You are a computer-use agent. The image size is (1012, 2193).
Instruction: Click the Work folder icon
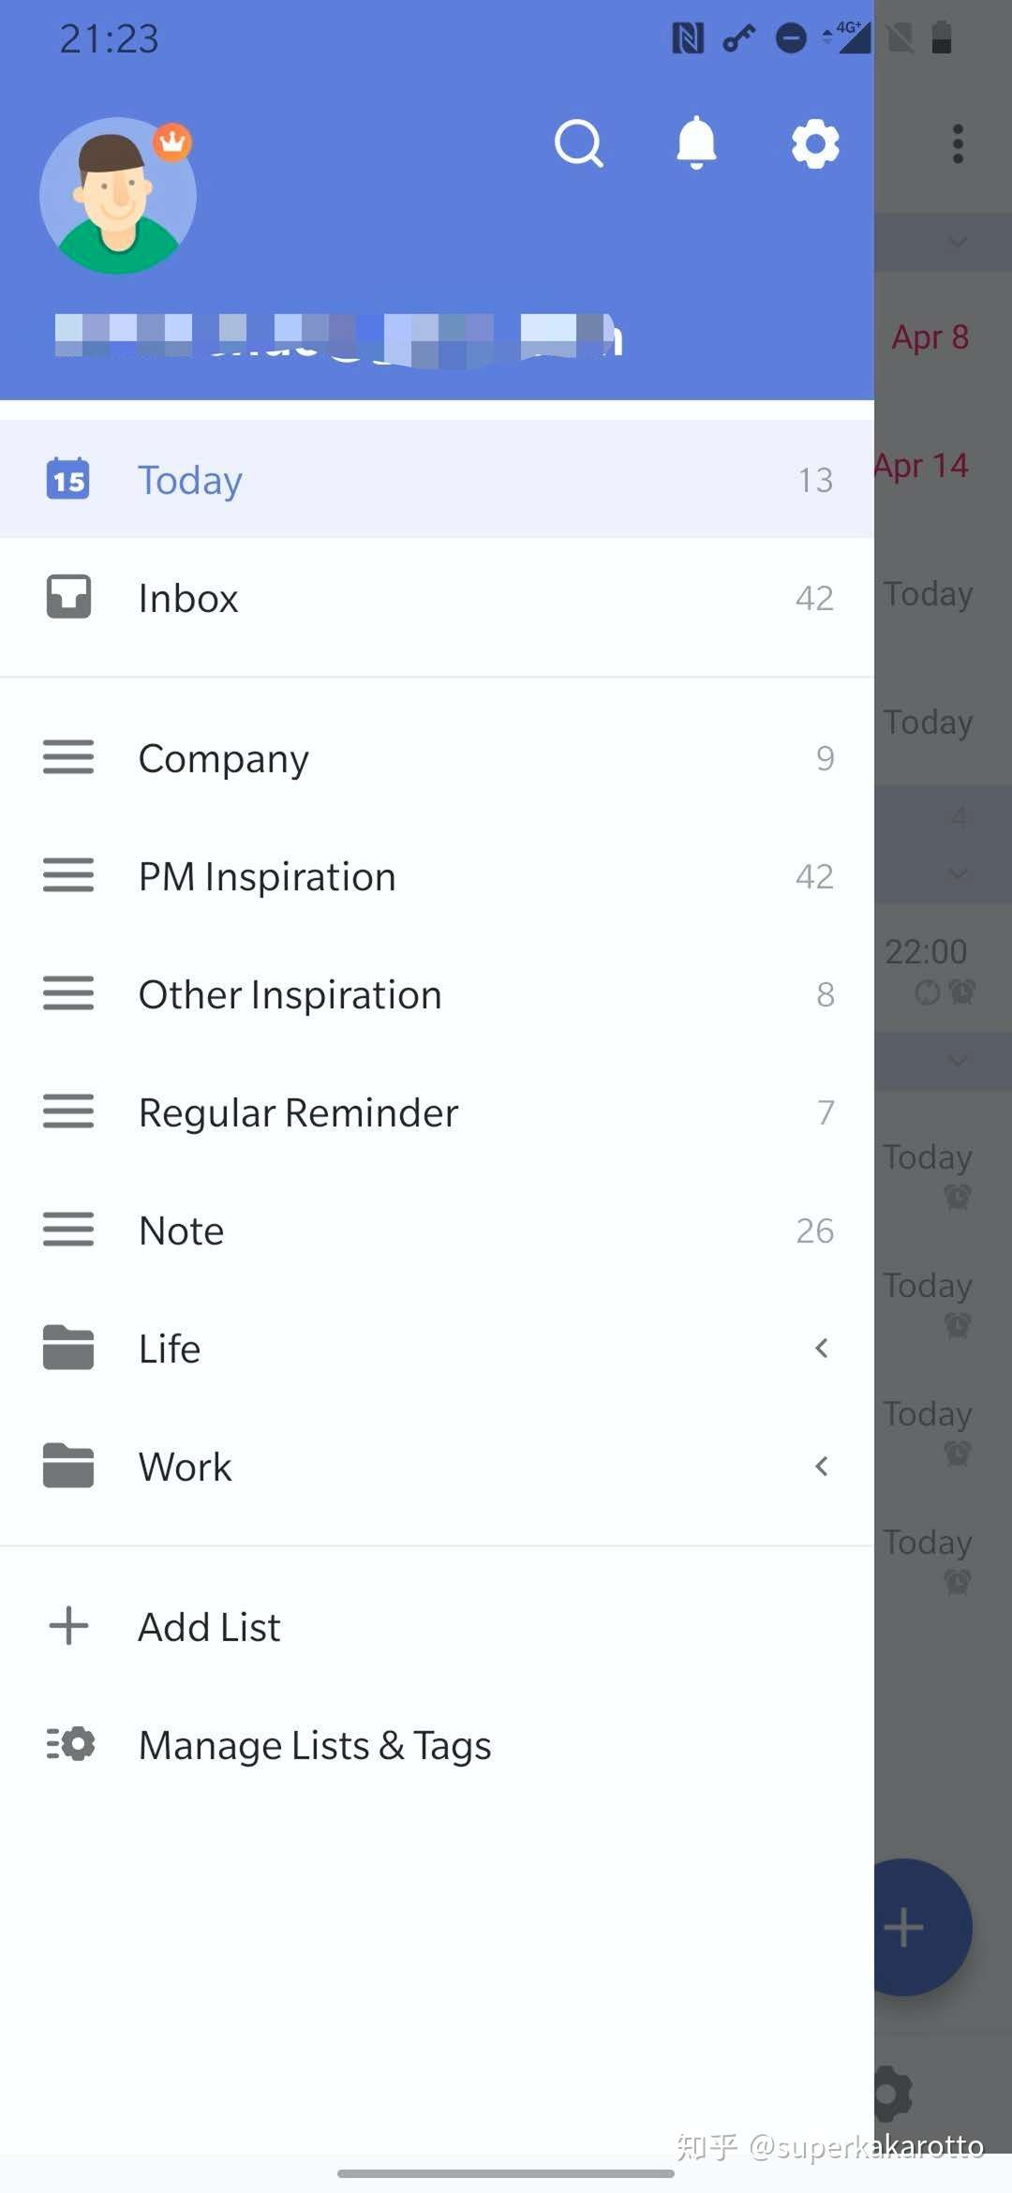68,1467
